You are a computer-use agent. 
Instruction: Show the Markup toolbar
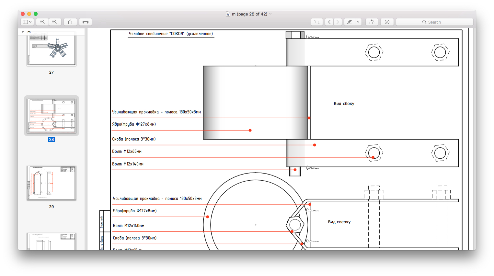(x=387, y=22)
